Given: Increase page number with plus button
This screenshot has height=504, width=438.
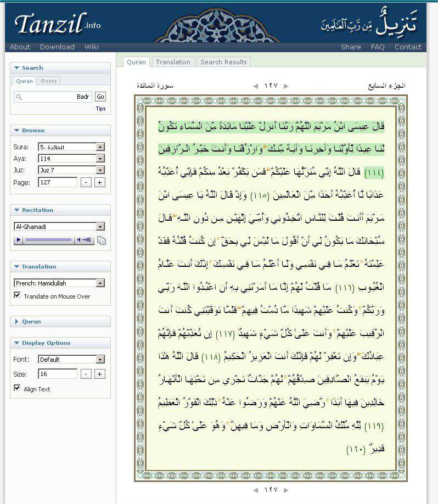Looking at the screenshot, I should pos(99,182).
